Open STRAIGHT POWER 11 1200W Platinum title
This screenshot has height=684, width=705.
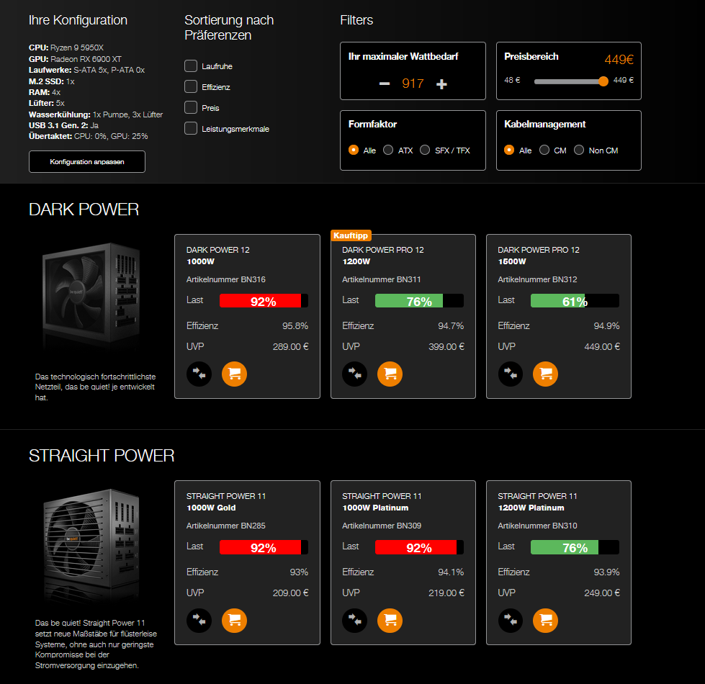[x=537, y=502]
